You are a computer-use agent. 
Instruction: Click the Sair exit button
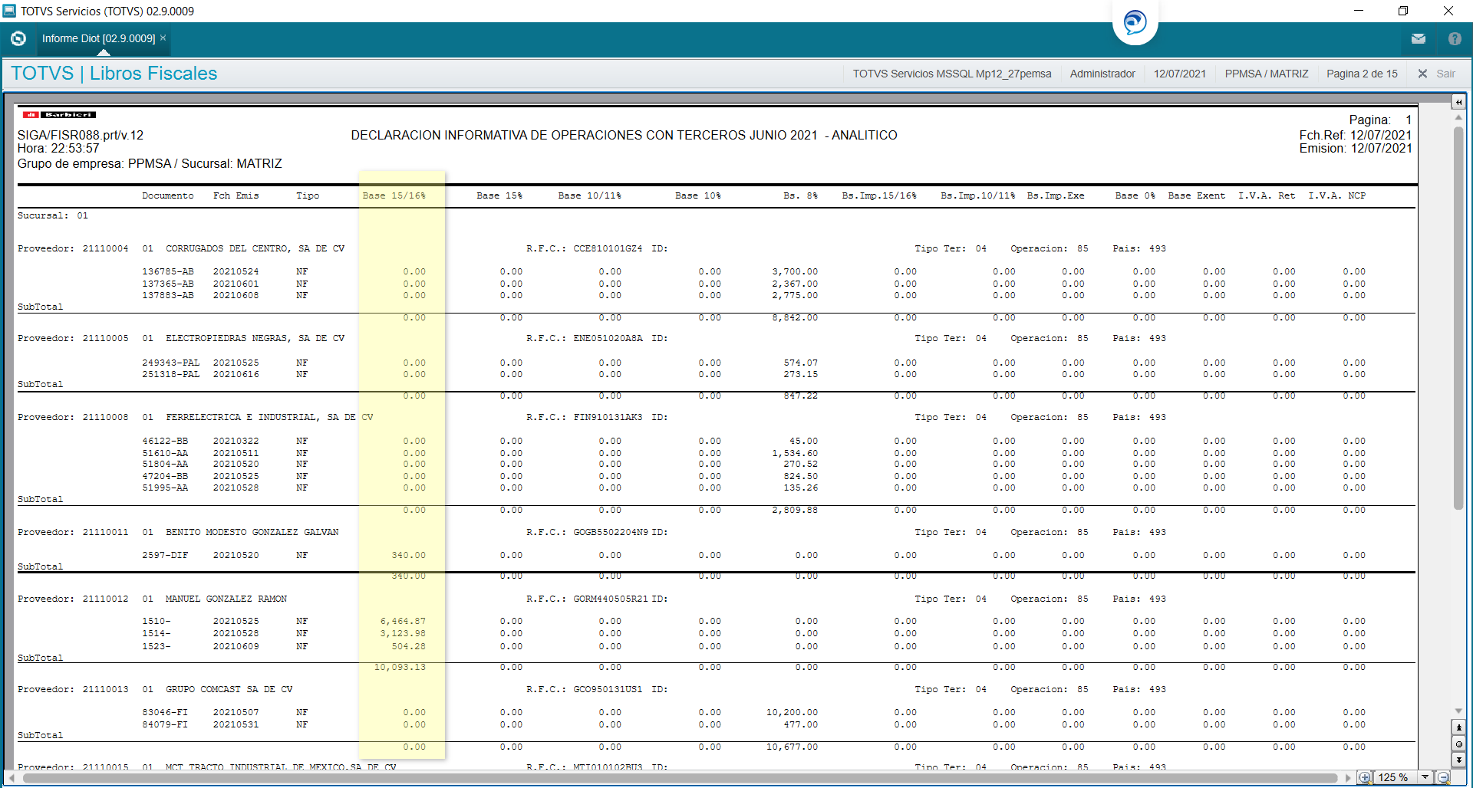[x=1436, y=74]
